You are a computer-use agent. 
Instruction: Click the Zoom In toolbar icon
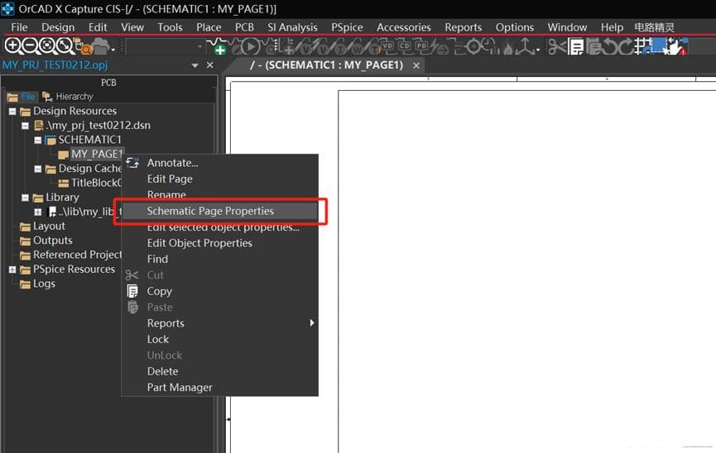click(13, 46)
